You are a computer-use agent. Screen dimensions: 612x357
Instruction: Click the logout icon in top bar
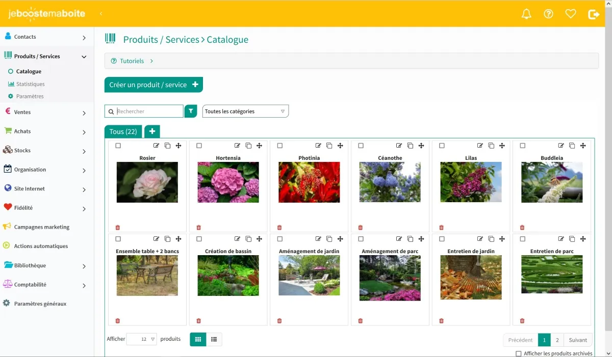tap(594, 14)
